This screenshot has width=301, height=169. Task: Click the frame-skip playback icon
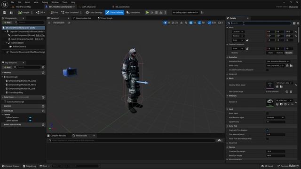point(152,13)
